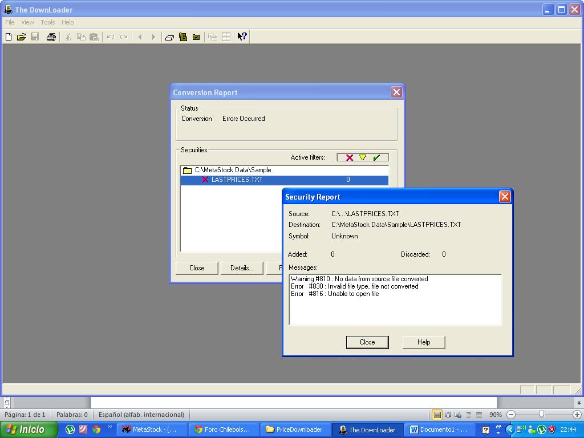The image size is (584, 438).
Task: Click the New file toolbar icon
Action: 8,37
